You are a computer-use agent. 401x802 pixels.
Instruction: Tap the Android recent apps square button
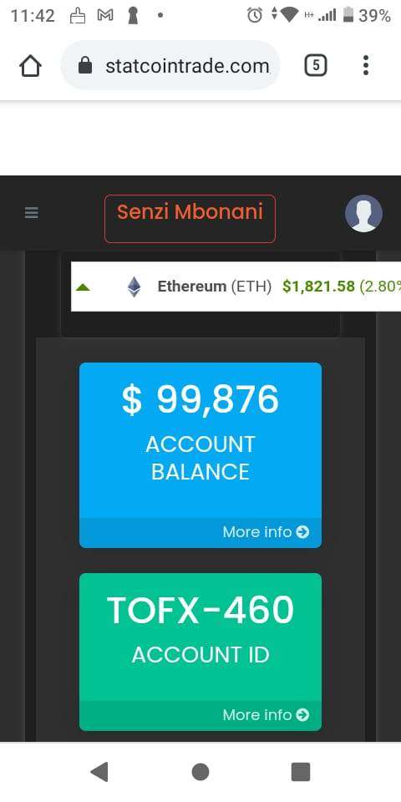301,772
